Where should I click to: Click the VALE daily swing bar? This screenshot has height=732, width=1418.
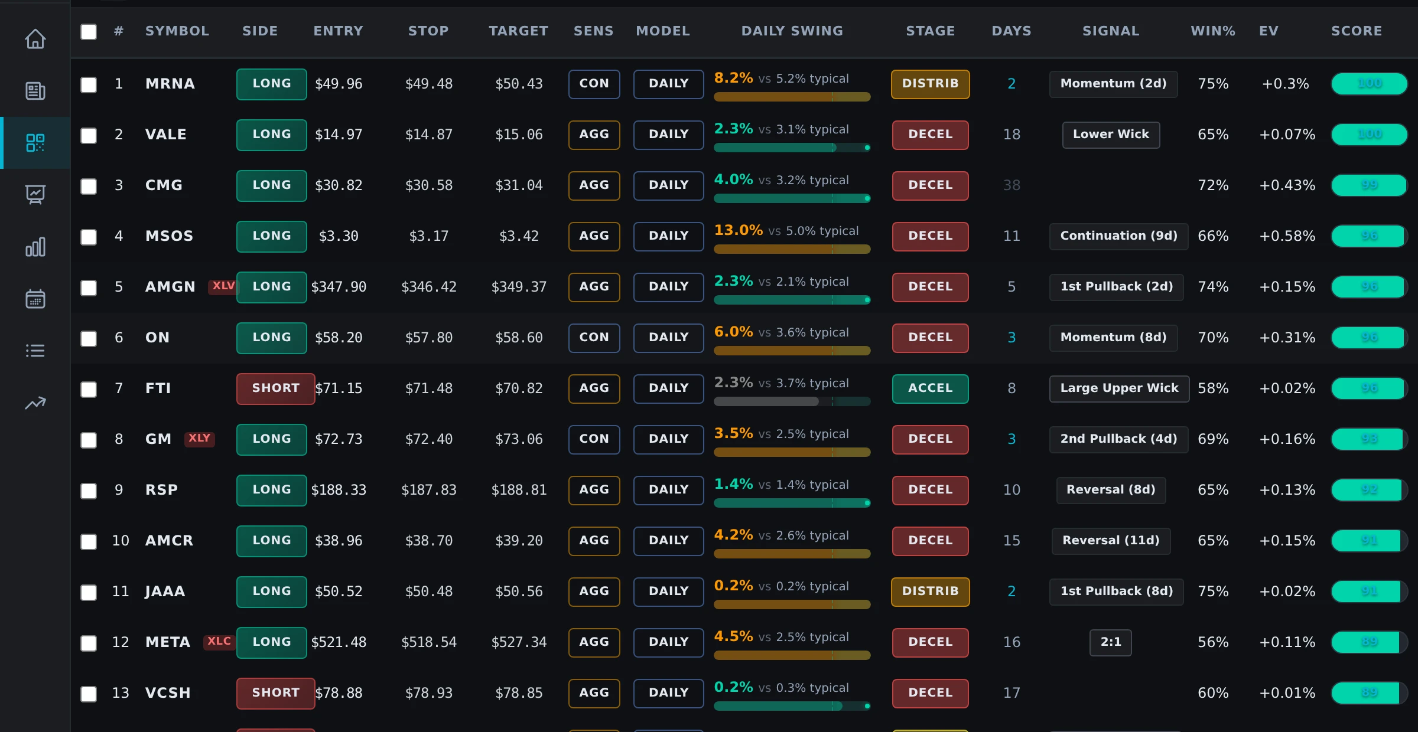click(792, 148)
